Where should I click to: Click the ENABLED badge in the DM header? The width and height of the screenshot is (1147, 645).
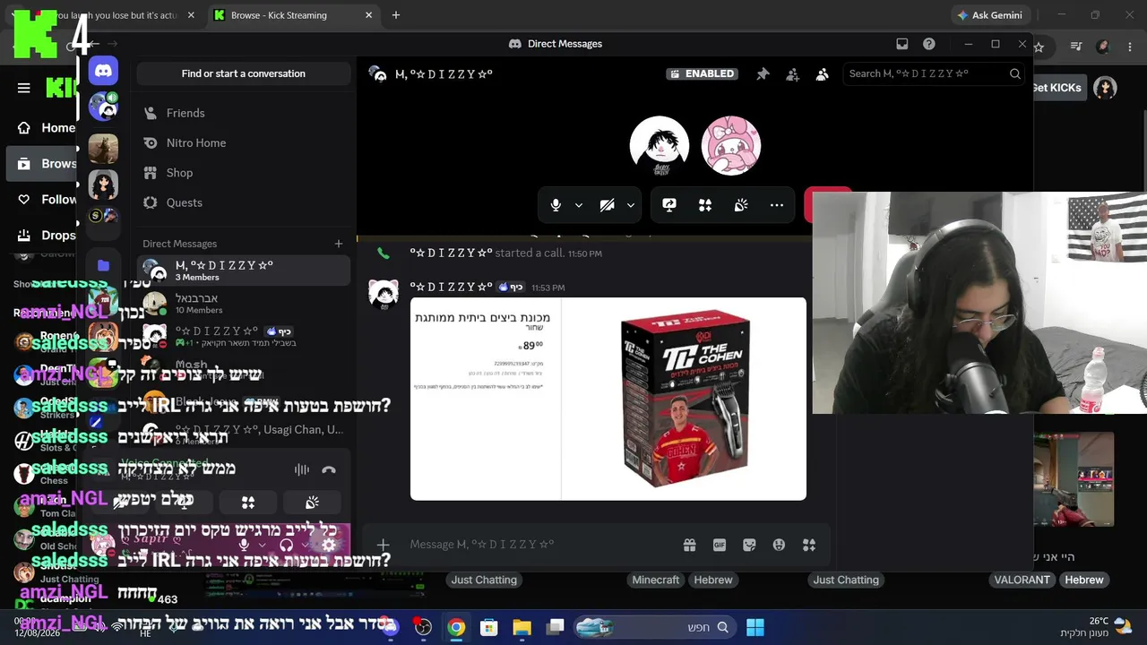(702, 74)
